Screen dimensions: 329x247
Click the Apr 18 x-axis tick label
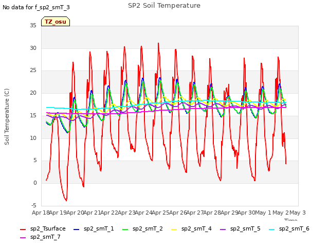41,213
